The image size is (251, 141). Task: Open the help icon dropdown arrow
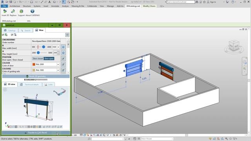point(235,2)
